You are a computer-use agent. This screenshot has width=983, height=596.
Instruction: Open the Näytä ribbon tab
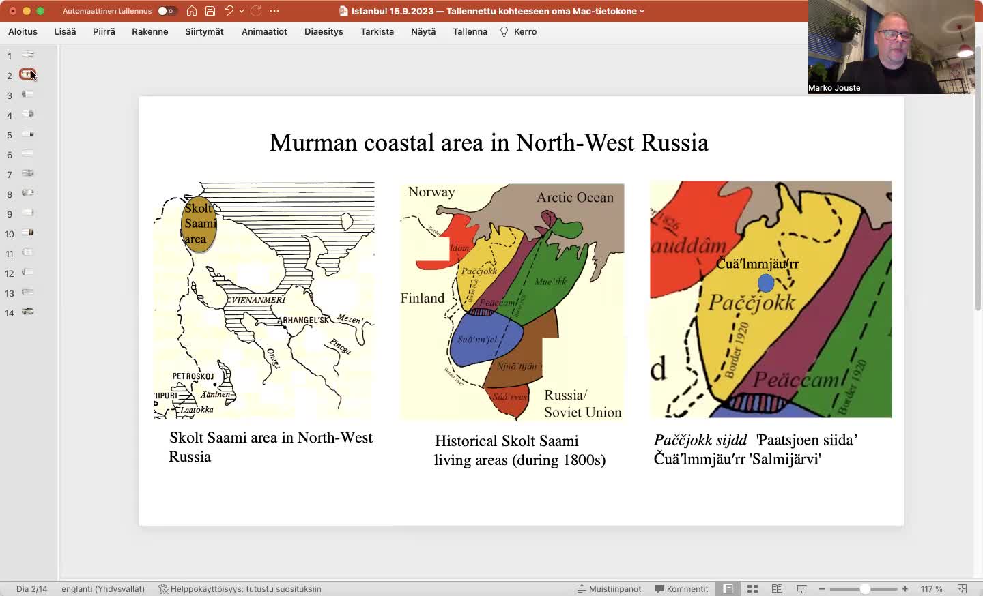click(423, 31)
